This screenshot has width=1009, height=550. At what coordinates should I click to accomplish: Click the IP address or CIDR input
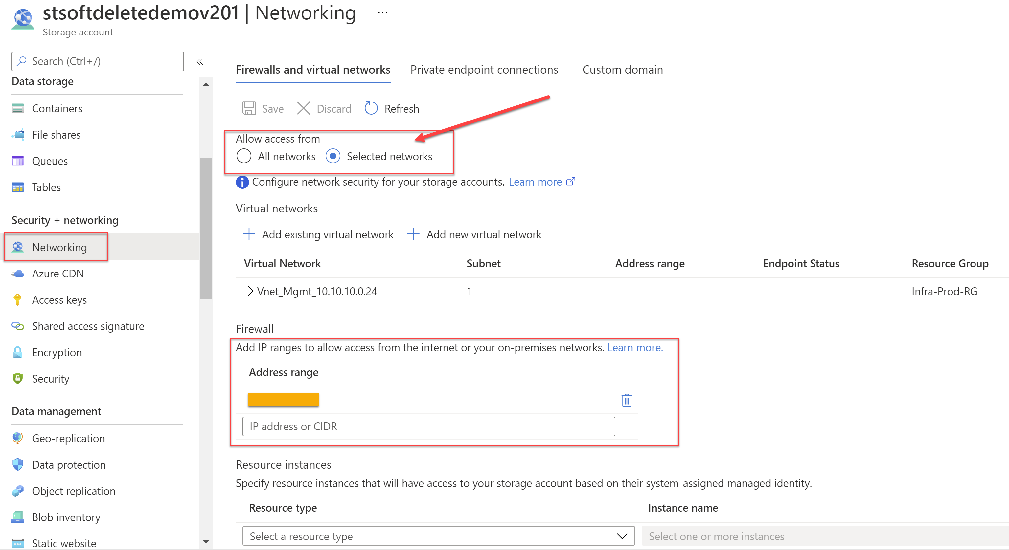click(428, 426)
